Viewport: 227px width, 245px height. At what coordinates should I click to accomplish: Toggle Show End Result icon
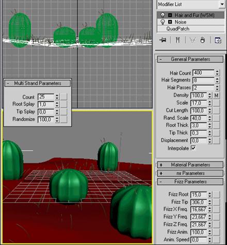coord(178,40)
